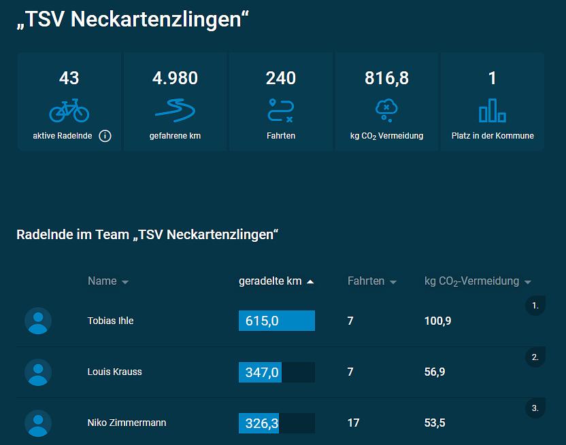Select the name Niko Zimmermann

pos(127,423)
